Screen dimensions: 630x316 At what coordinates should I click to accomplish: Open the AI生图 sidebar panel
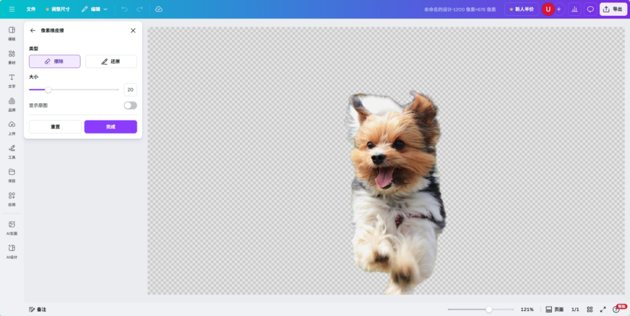(12, 228)
